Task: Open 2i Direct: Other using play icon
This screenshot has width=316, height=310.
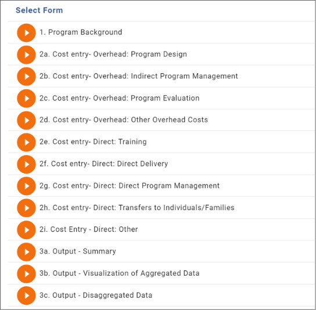Action: [26, 230]
